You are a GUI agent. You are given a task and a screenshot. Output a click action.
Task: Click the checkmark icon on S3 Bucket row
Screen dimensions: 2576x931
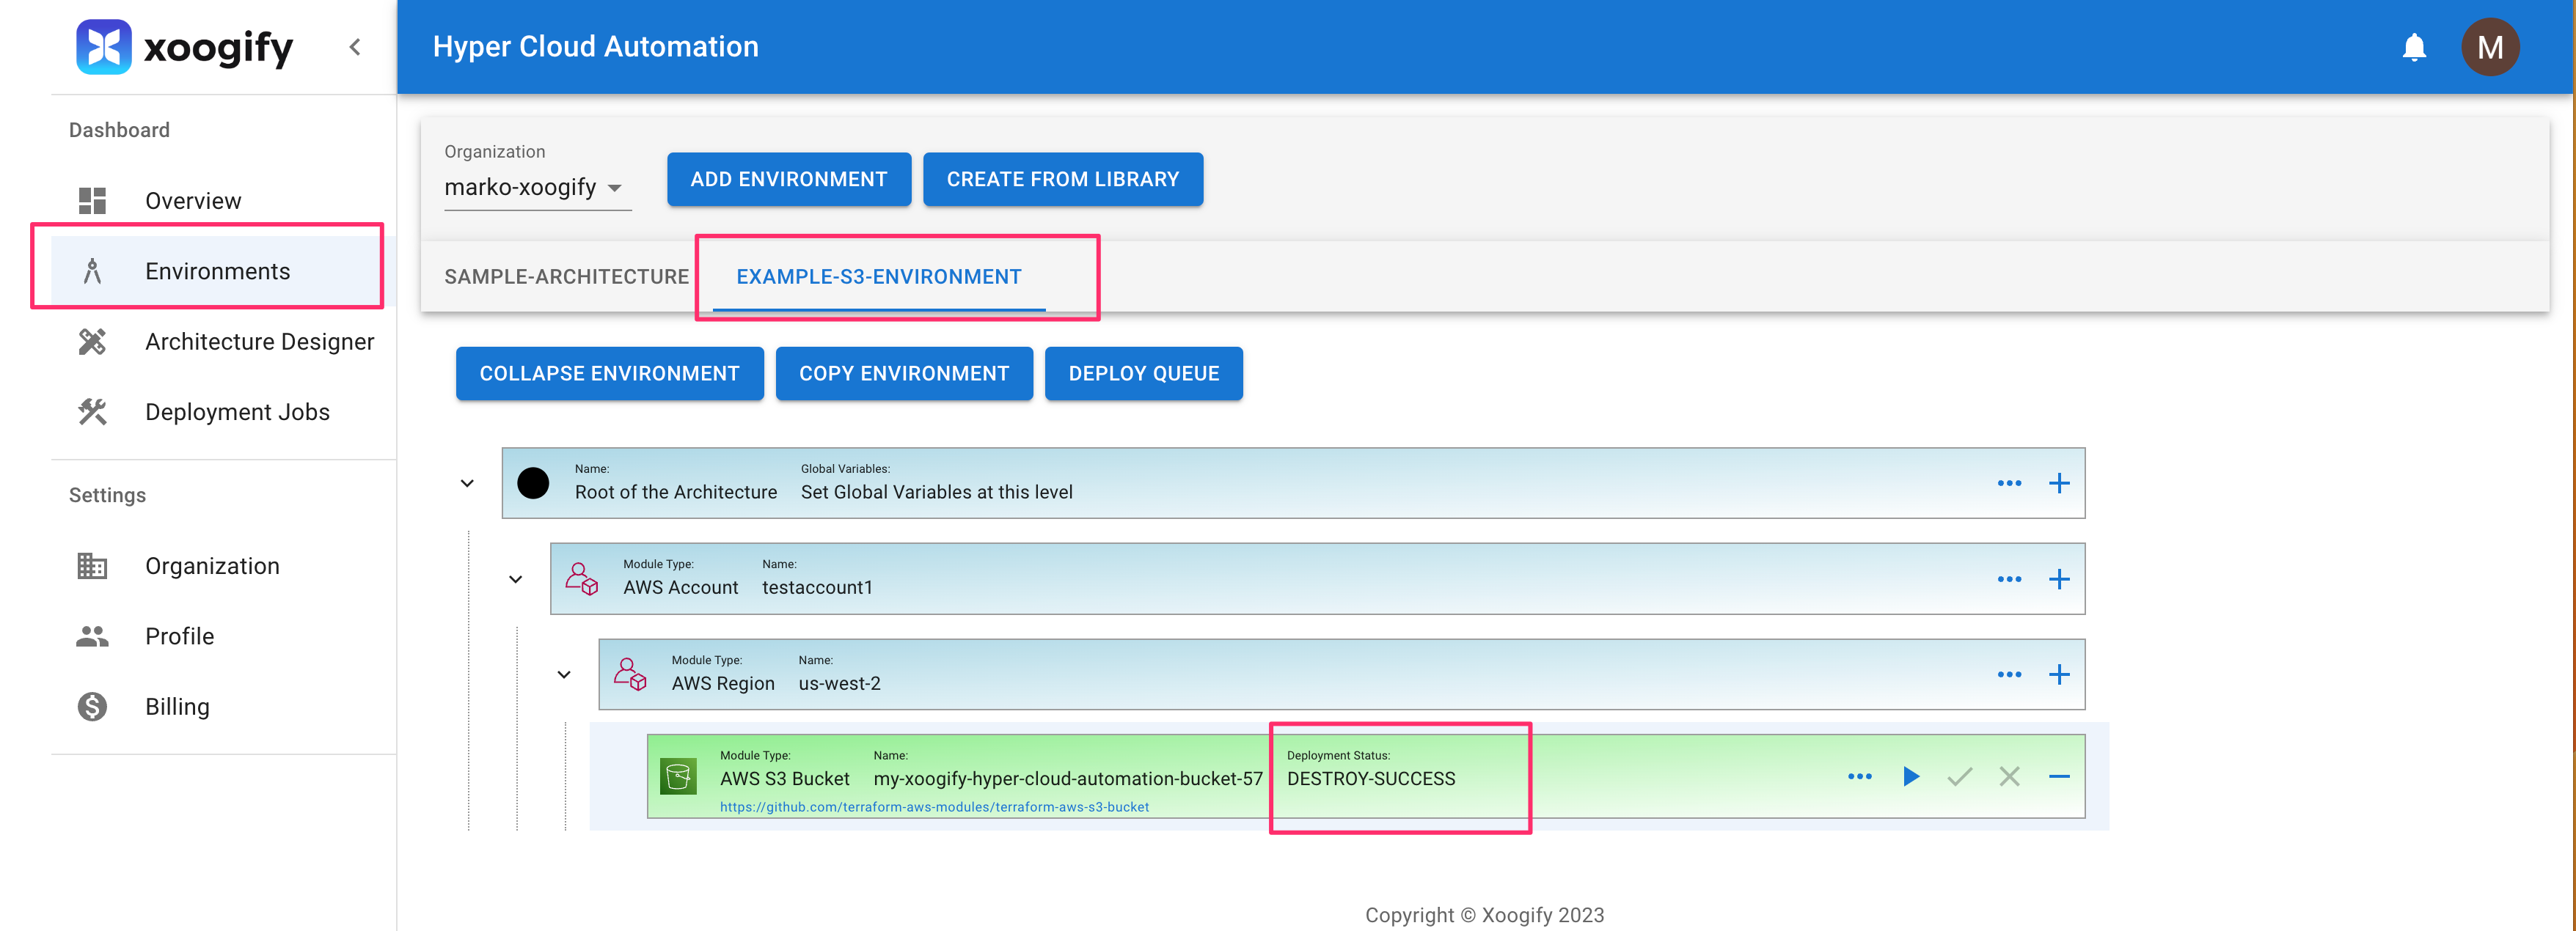1959,776
